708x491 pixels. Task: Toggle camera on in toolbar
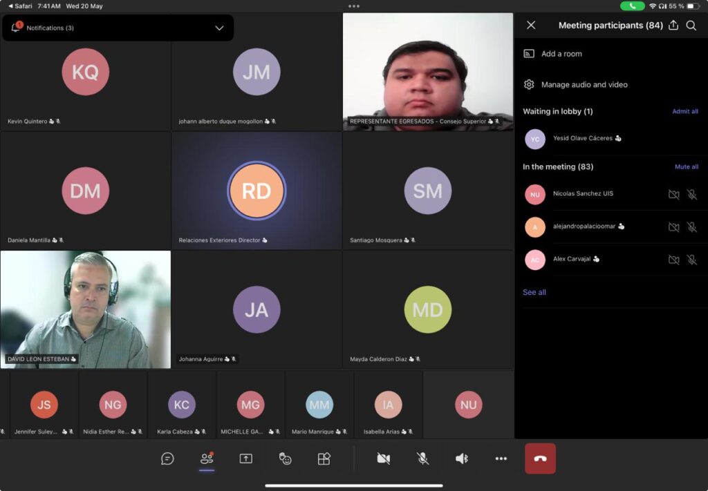click(x=383, y=459)
